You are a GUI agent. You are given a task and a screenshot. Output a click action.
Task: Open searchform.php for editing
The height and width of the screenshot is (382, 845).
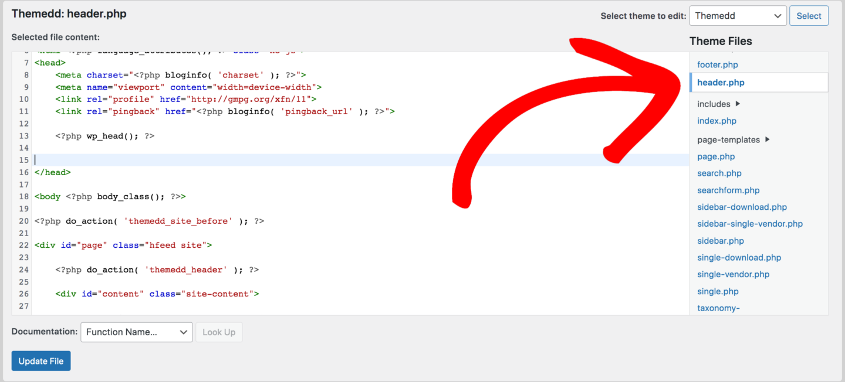click(728, 190)
